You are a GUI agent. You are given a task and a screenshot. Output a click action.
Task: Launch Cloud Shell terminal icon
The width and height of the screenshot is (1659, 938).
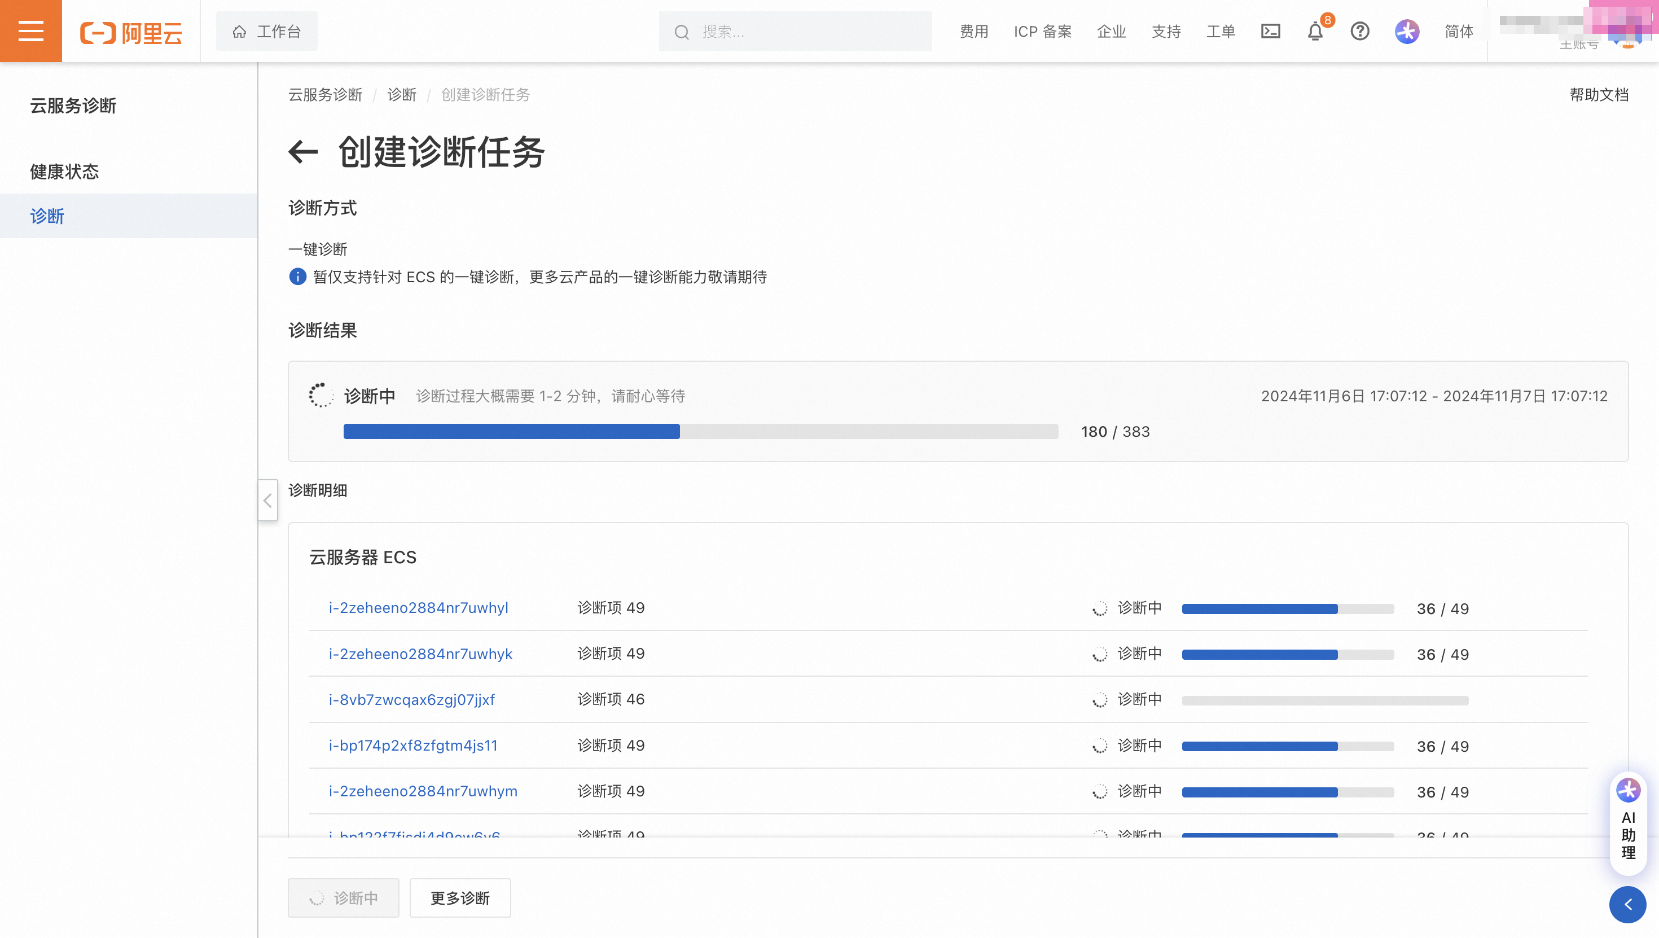[1270, 31]
